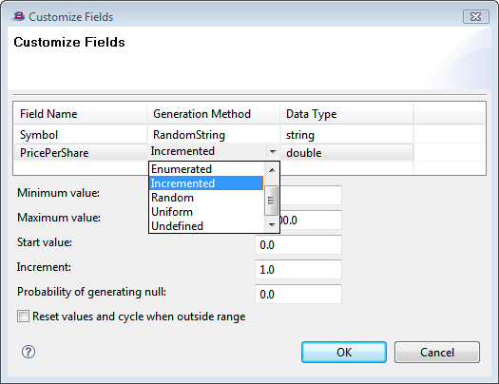The image size is (499, 384).
Task: Click the dropdown list scroll up arrow
Action: [x=272, y=170]
